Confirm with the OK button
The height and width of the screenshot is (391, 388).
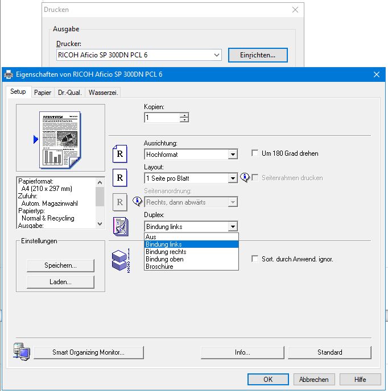[x=268, y=379]
